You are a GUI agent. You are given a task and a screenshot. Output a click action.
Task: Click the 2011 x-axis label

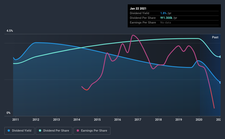[x=16, y=120]
